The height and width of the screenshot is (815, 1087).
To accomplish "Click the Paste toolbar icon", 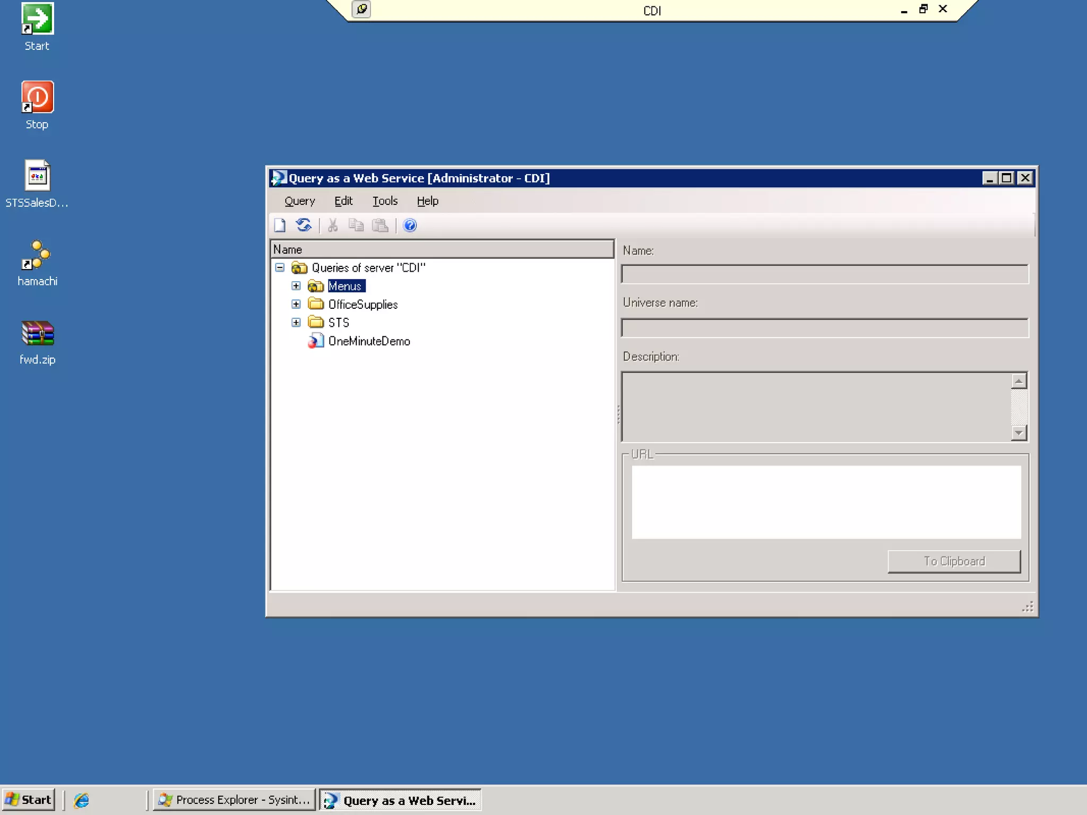I will click(380, 226).
